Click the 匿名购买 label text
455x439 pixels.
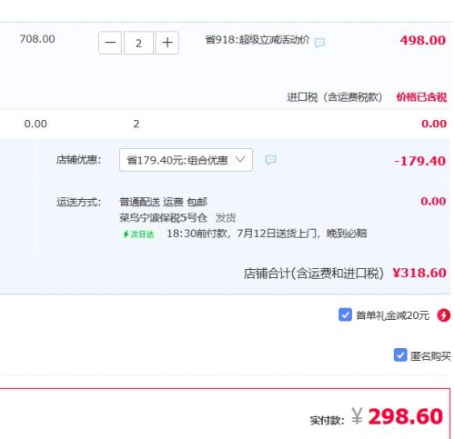coord(430,356)
